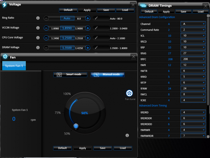The height and width of the screenshot is (158, 210).
Task: Switch fan to Smart mode
Action: (x=70, y=74)
